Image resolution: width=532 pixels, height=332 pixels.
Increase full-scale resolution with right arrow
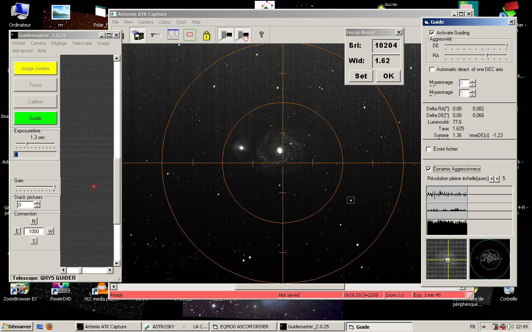(498, 179)
